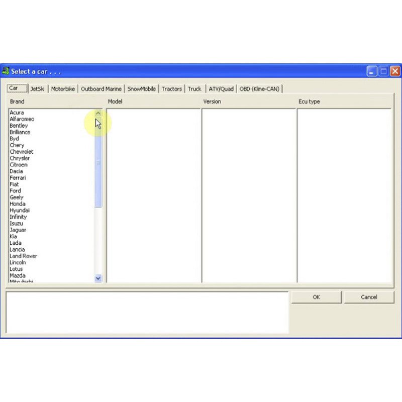
Task: Select Chevrolet from the brand list
Action: (x=22, y=151)
